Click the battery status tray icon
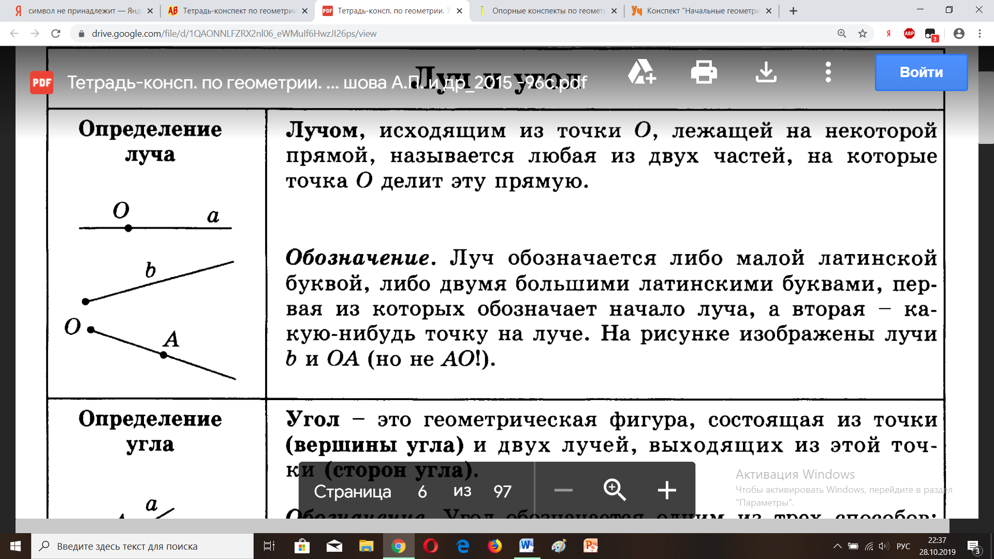Image resolution: width=994 pixels, height=559 pixels. click(853, 546)
